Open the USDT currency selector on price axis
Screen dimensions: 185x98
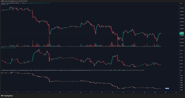click(x=181, y=3)
